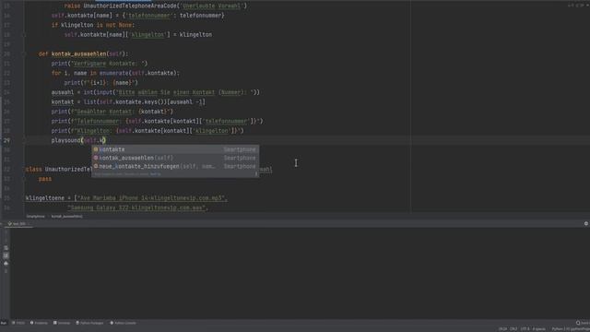
Task: Change the '4 spaces' indent setting
Action: 538,329
